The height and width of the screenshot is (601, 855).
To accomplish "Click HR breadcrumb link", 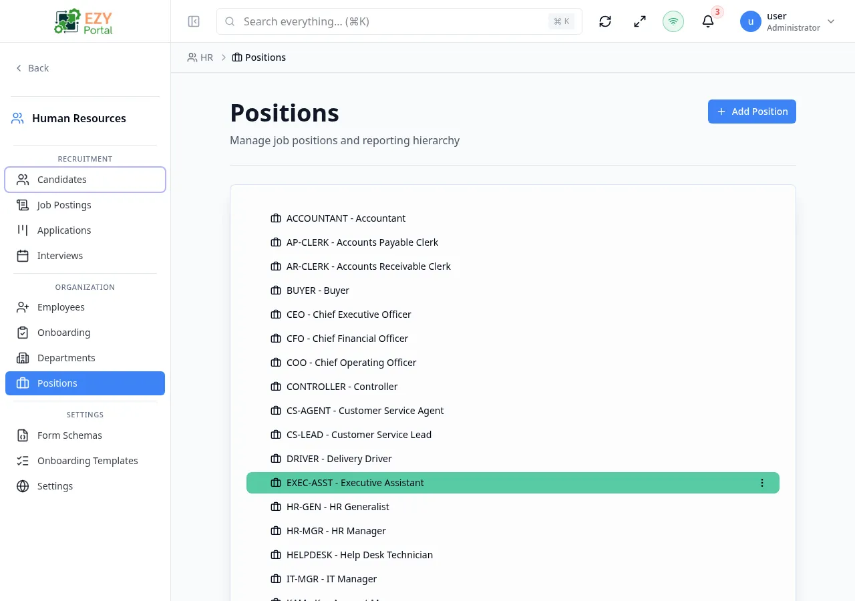I will click(200, 57).
